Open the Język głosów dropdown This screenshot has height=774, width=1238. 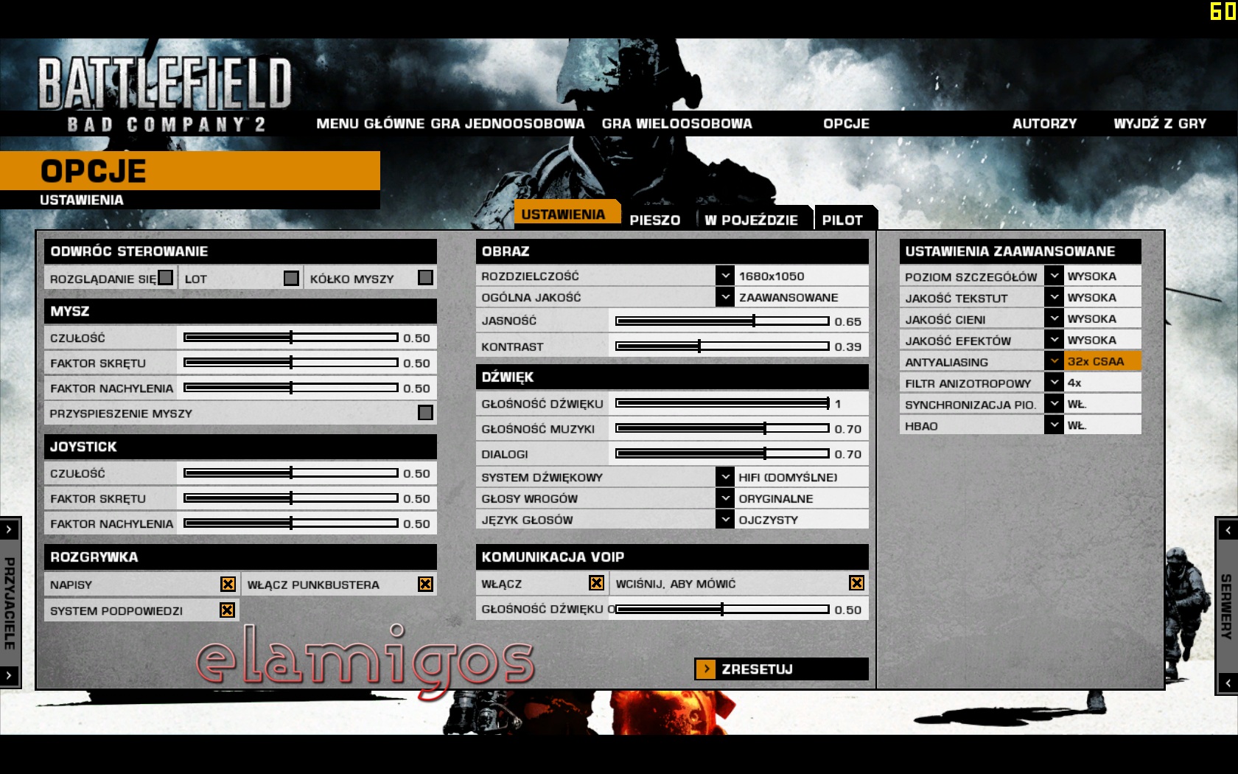coord(724,520)
